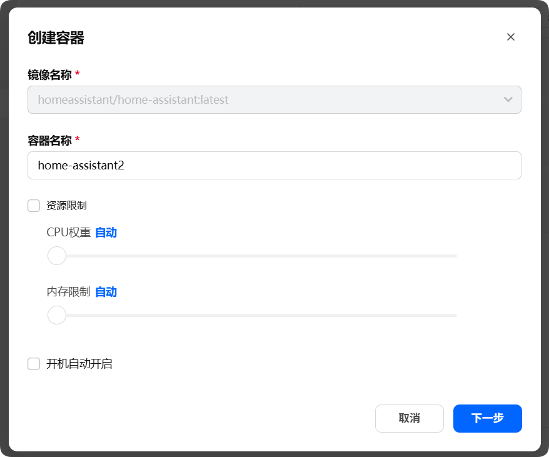Image resolution: width=549 pixels, height=457 pixels.
Task: Proceed to next step of container creation
Action: [487, 418]
